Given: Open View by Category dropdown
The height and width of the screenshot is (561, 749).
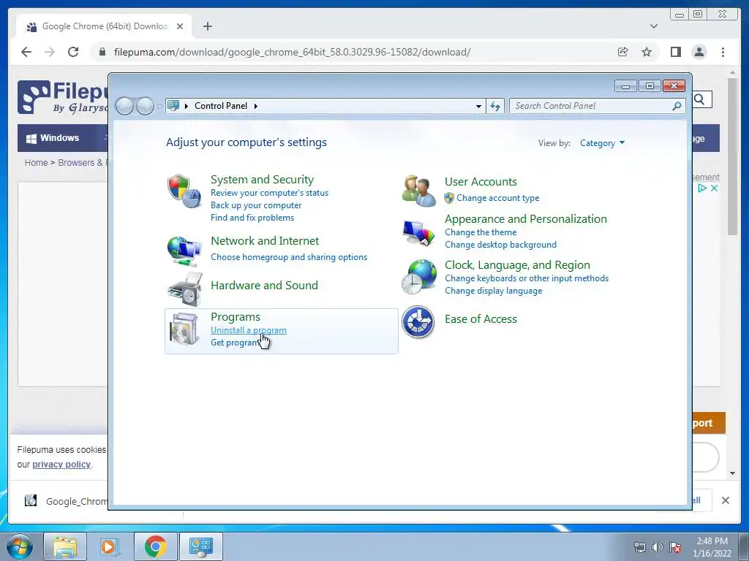Looking at the screenshot, I should pyautogui.click(x=602, y=143).
